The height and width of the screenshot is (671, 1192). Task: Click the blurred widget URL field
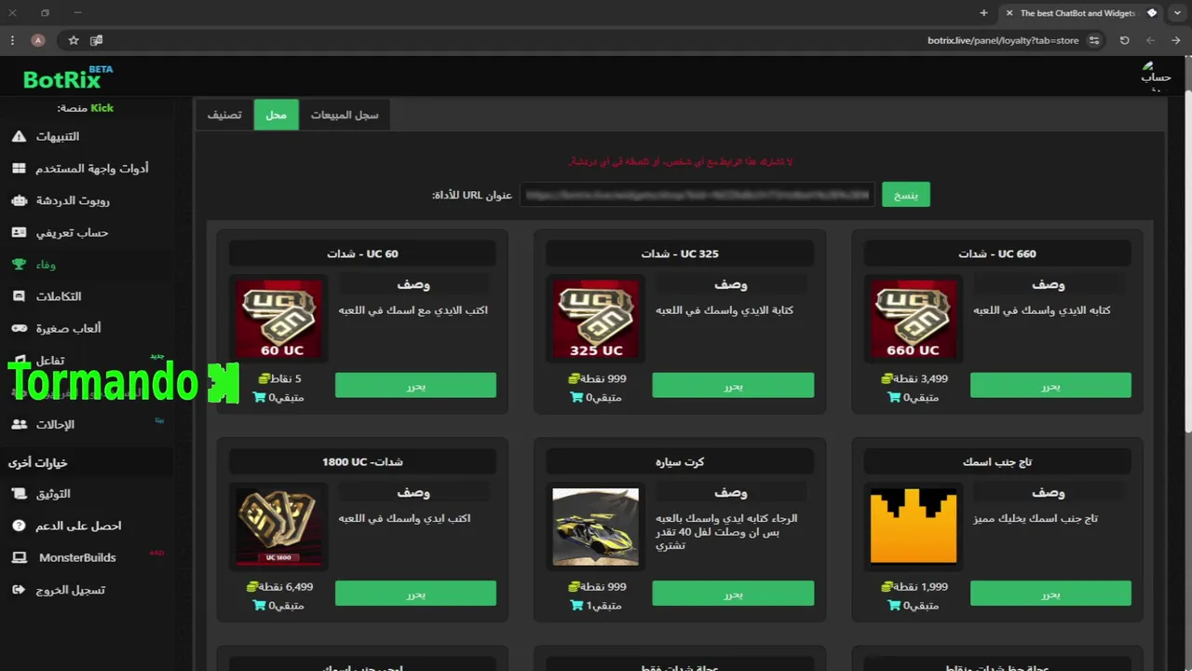coord(698,195)
